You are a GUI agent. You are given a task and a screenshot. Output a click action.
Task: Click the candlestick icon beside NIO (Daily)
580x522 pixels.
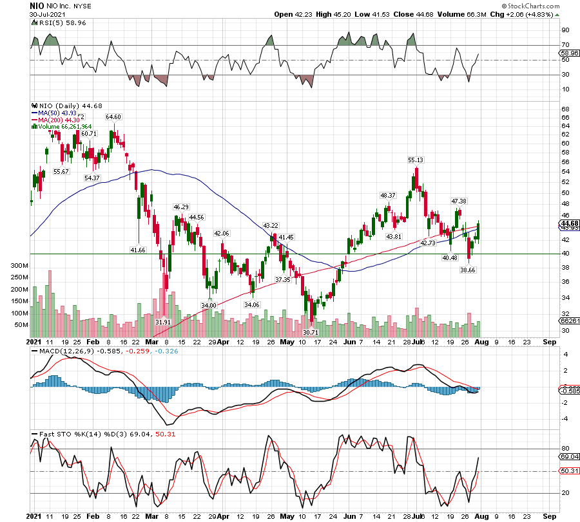(x=34, y=106)
